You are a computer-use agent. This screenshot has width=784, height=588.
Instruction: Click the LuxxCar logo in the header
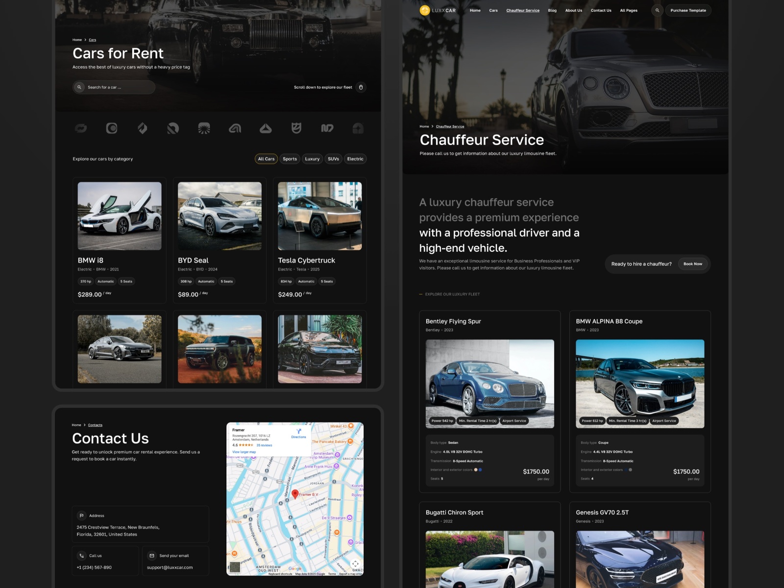438,10
